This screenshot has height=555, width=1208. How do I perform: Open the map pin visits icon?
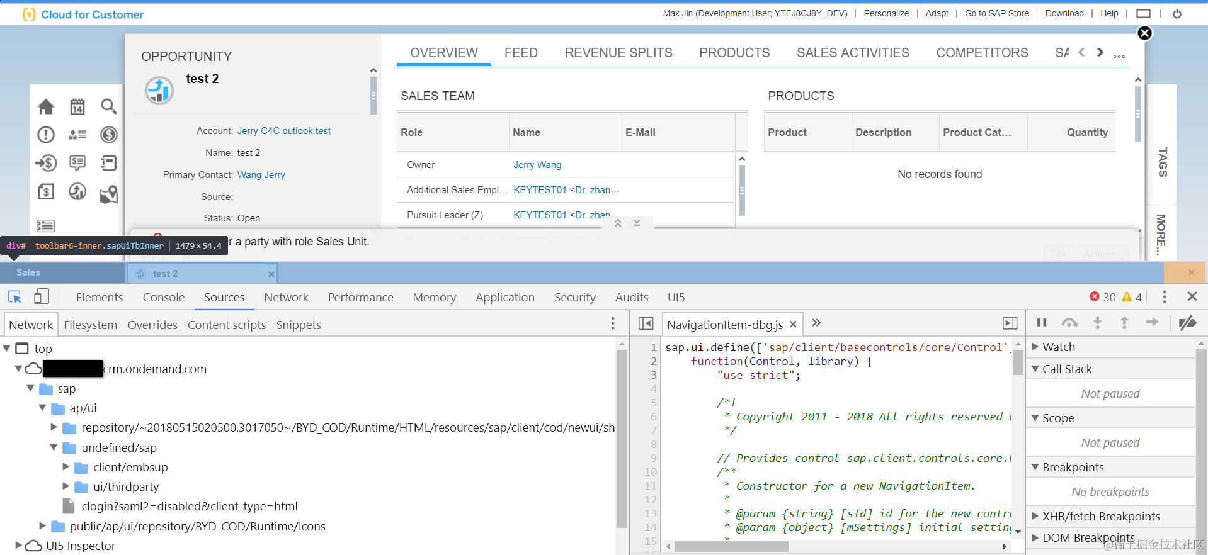(109, 194)
